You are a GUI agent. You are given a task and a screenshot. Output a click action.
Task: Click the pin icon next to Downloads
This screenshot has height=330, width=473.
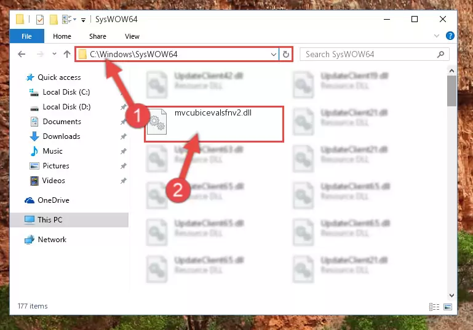coord(124,136)
